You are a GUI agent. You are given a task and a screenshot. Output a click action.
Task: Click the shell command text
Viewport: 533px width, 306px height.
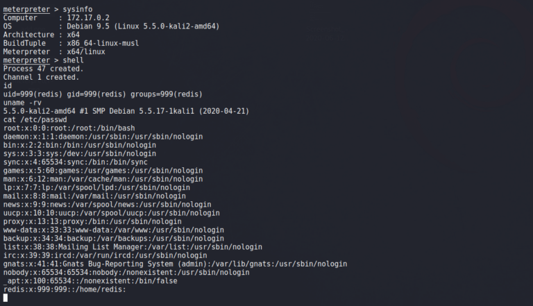pyautogui.click(x=73, y=60)
